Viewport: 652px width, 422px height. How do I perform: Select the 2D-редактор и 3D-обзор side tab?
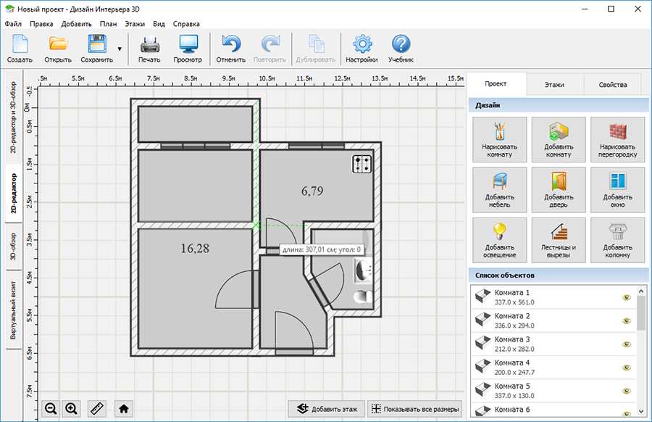pos(13,117)
